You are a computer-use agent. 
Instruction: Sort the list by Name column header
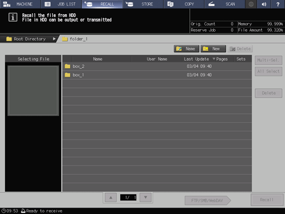[98, 59]
